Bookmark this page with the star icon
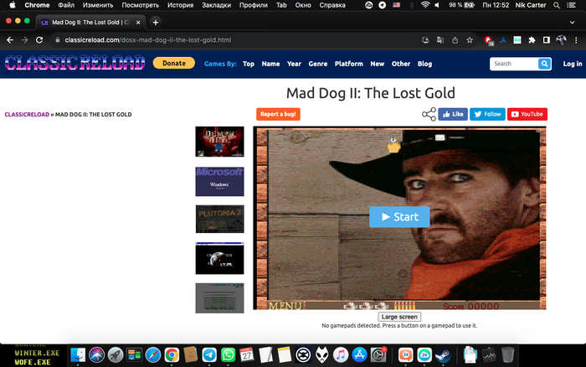586x367 pixels. coord(470,40)
